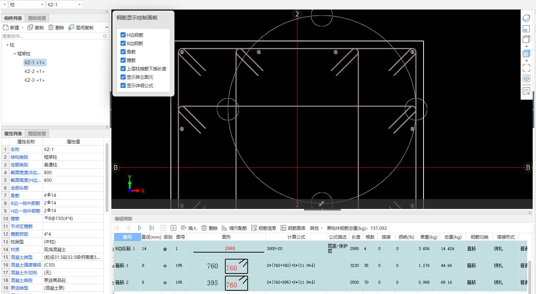Click the 截面宽度 property link
536x294 pixels.
[26, 173]
